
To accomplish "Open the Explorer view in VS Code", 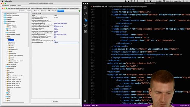I will pyautogui.click(x=85, y=7).
